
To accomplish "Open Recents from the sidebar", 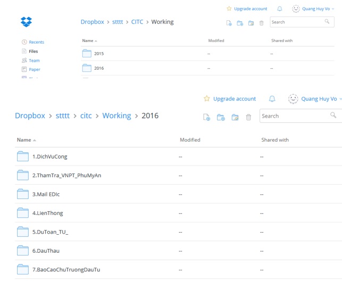I will [36, 42].
